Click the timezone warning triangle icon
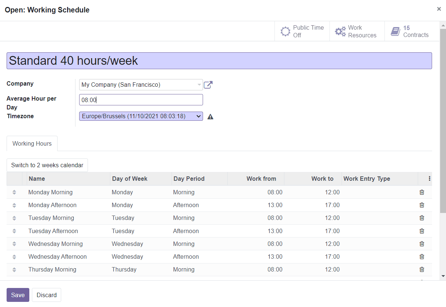 coord(210,116)
